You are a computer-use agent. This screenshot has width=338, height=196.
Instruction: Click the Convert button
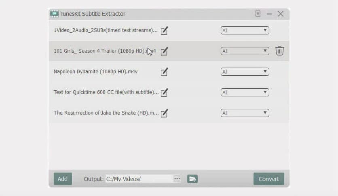click(269, 179)
